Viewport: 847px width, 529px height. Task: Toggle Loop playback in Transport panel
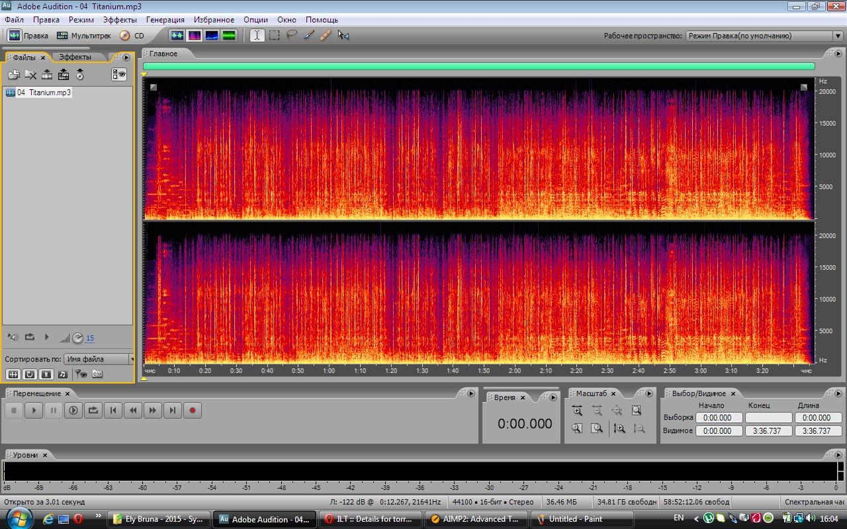coord(93,411)
